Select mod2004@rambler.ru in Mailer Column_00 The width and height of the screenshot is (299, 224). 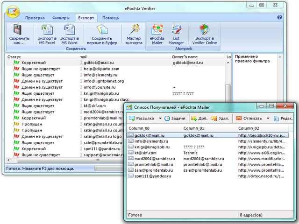click(155, 159)
